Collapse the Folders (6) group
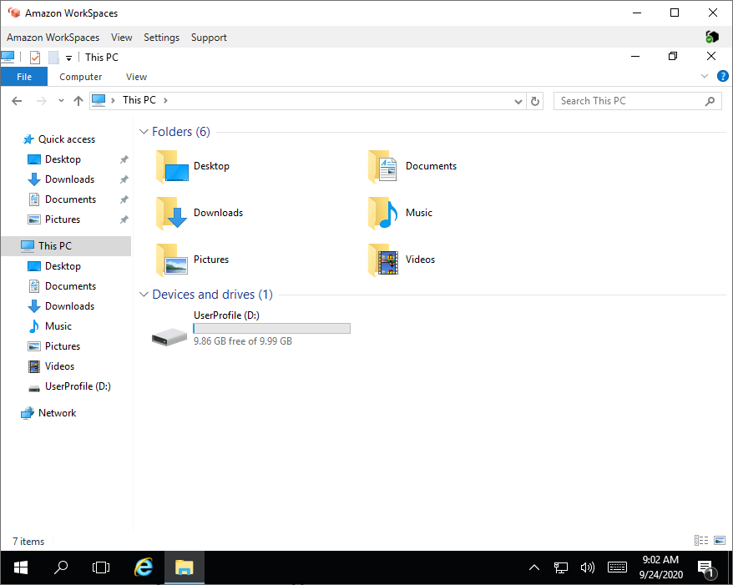Screen dimensions: 733x585 click(x=144, y=132)
